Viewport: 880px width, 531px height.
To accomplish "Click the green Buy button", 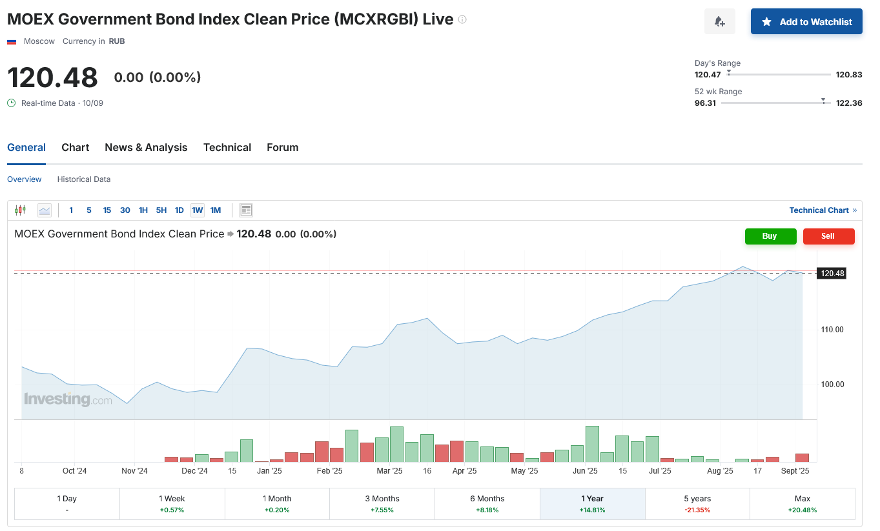I will pyautogui.click(x=770, y=236).
